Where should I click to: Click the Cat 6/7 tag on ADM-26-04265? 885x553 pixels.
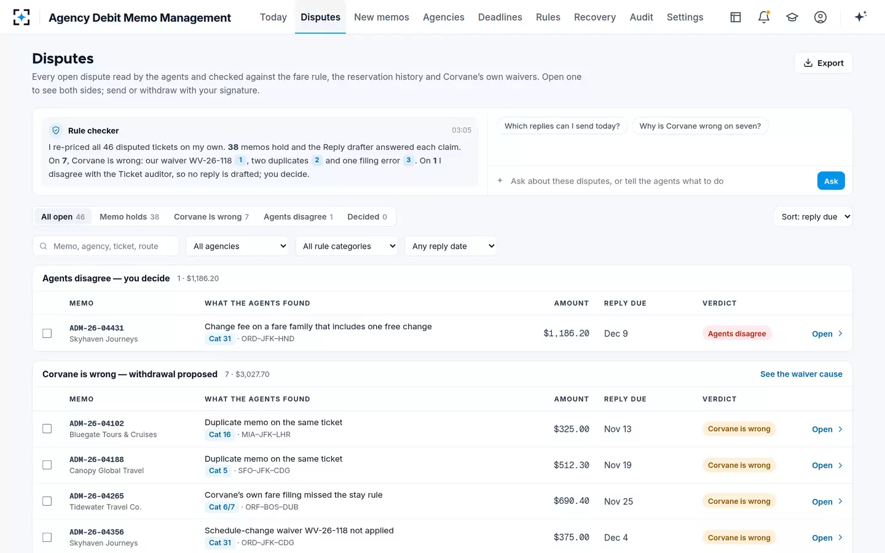click(222, 507)
